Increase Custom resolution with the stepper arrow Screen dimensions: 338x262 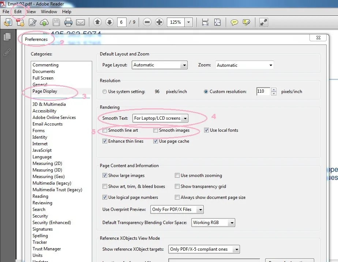(274, 90)
